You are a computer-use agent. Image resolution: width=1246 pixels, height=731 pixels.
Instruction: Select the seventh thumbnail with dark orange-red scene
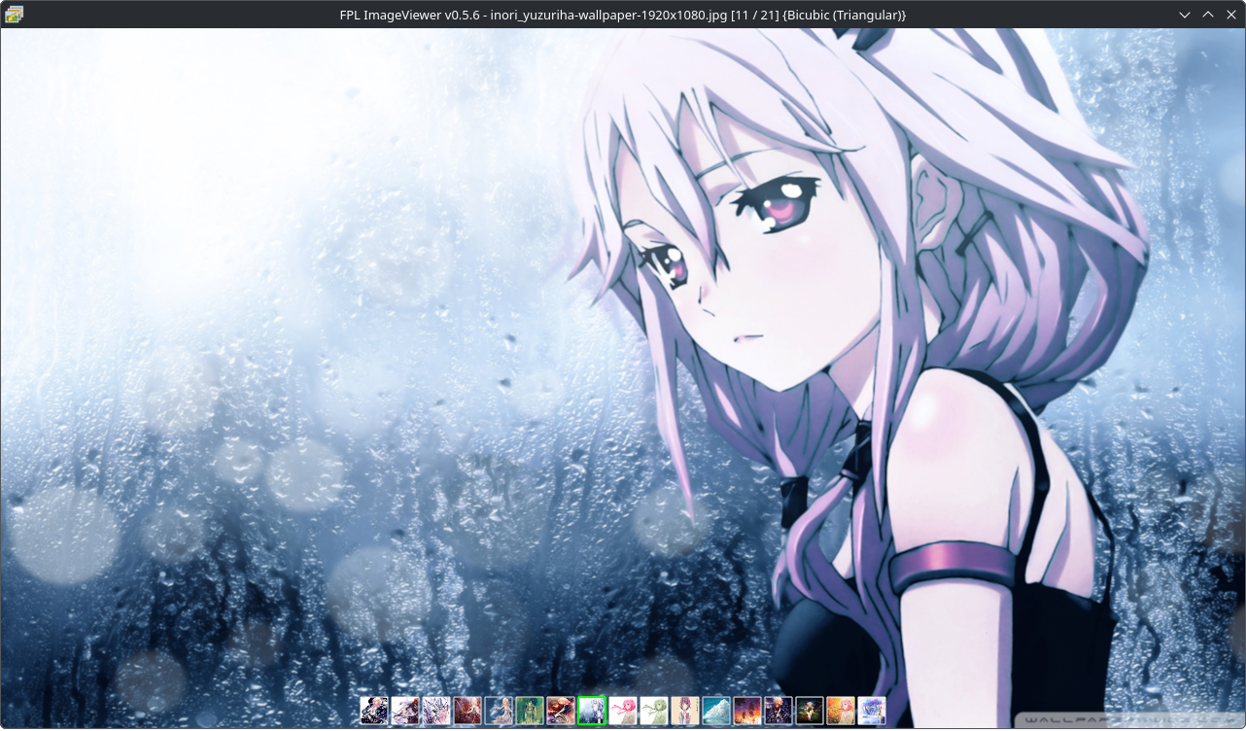(561, 711)
